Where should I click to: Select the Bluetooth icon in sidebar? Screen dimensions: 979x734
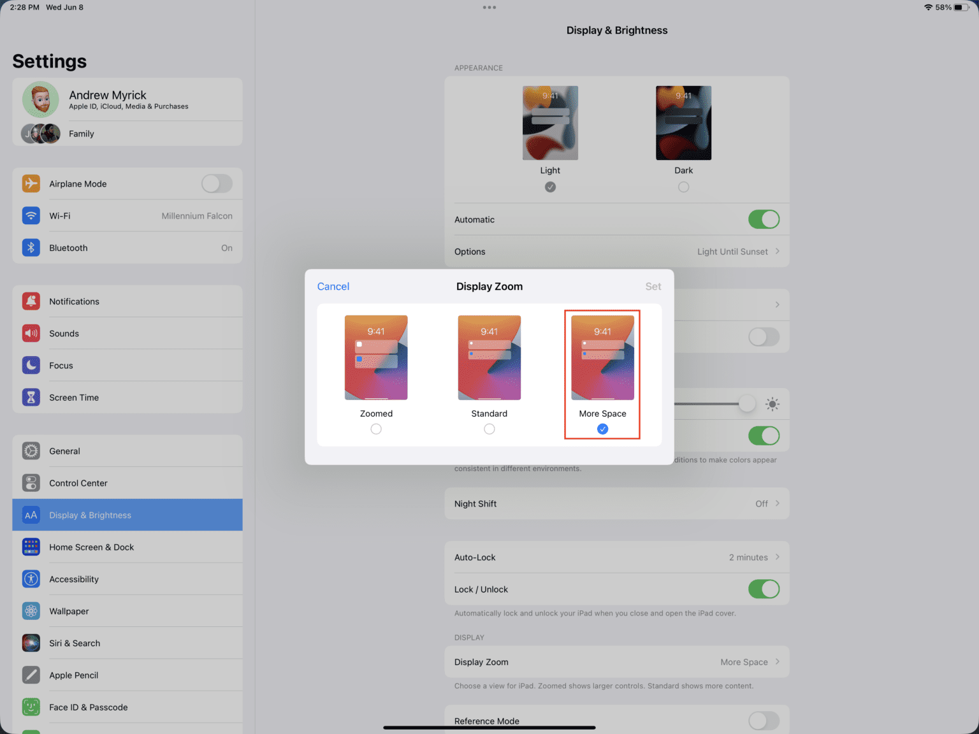pos(31,247)
